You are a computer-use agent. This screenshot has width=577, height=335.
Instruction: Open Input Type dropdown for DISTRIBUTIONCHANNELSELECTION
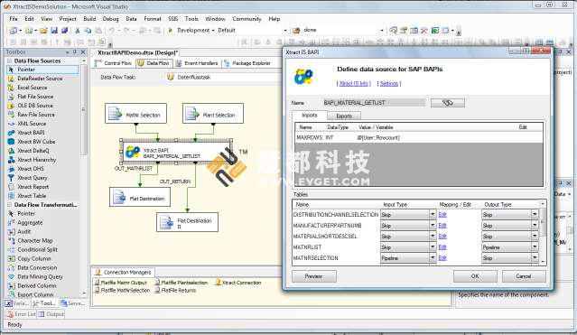[433, 215]
